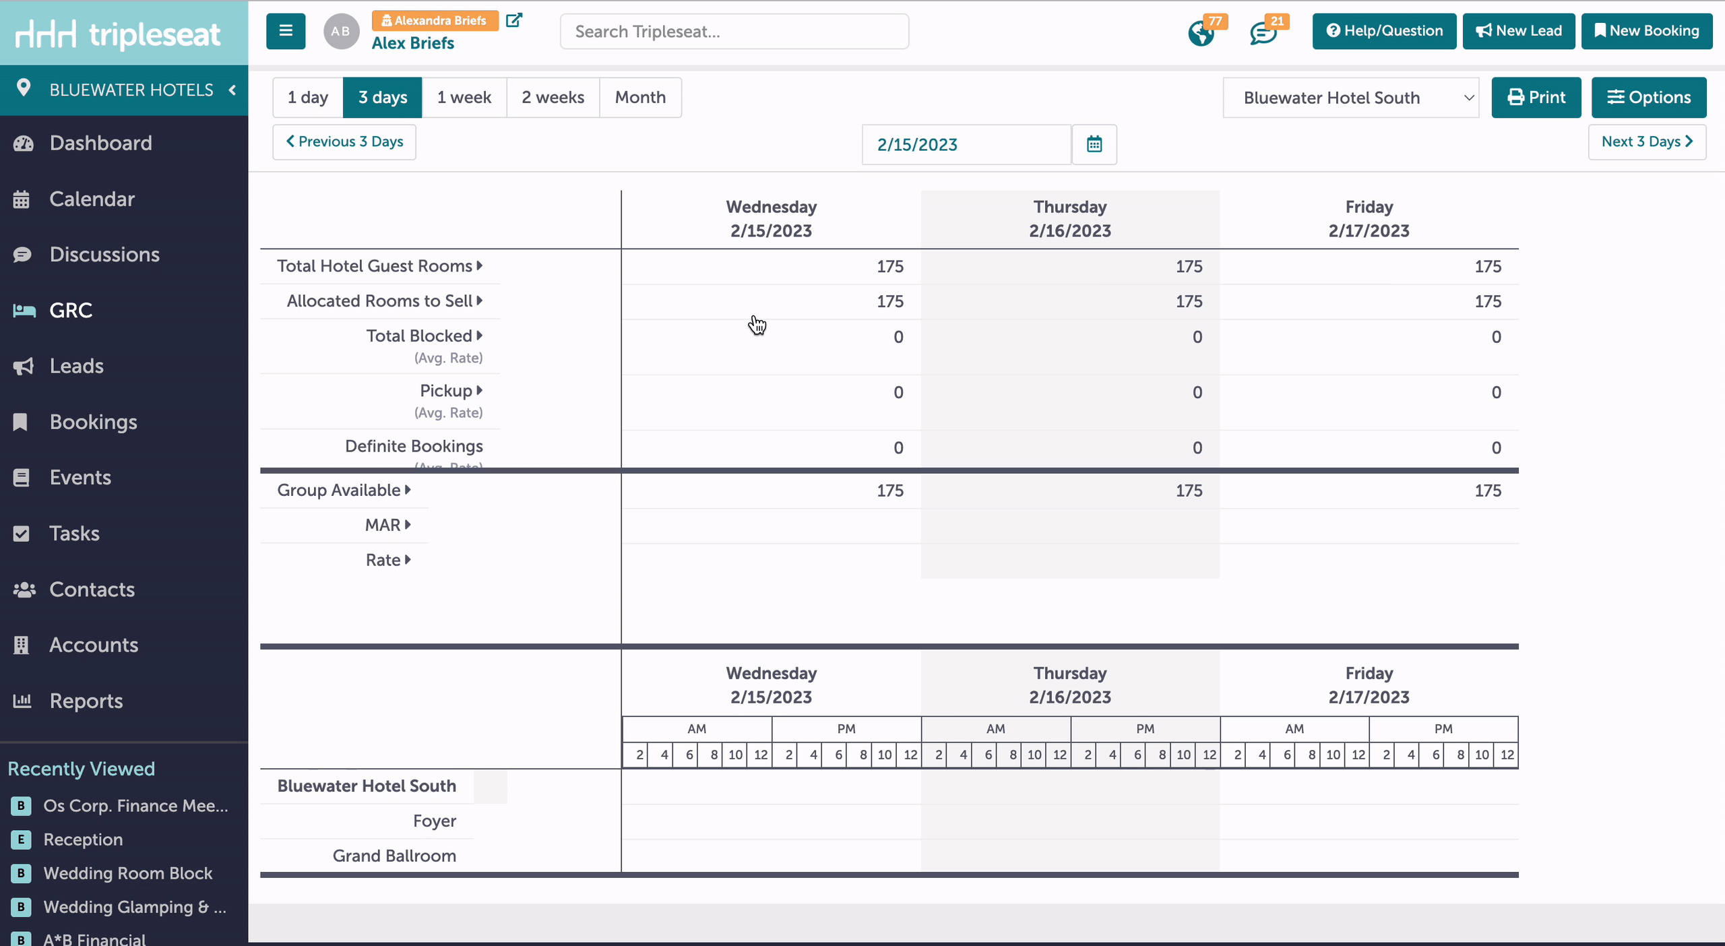Click the Next 3 Days button
This screenshot has width=1725, height=946.
coord(1647,141)
